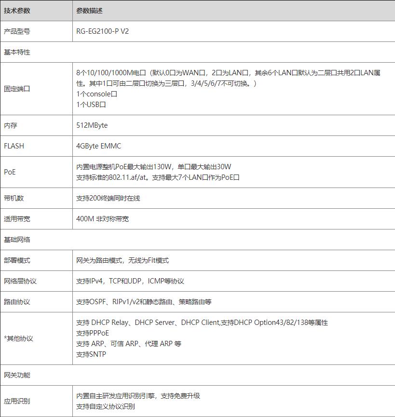
Task: Click the 支持PPPoE line
Action: coord(93,333)
